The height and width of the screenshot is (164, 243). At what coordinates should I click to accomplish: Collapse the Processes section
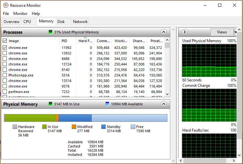click(x=164, y=32)
